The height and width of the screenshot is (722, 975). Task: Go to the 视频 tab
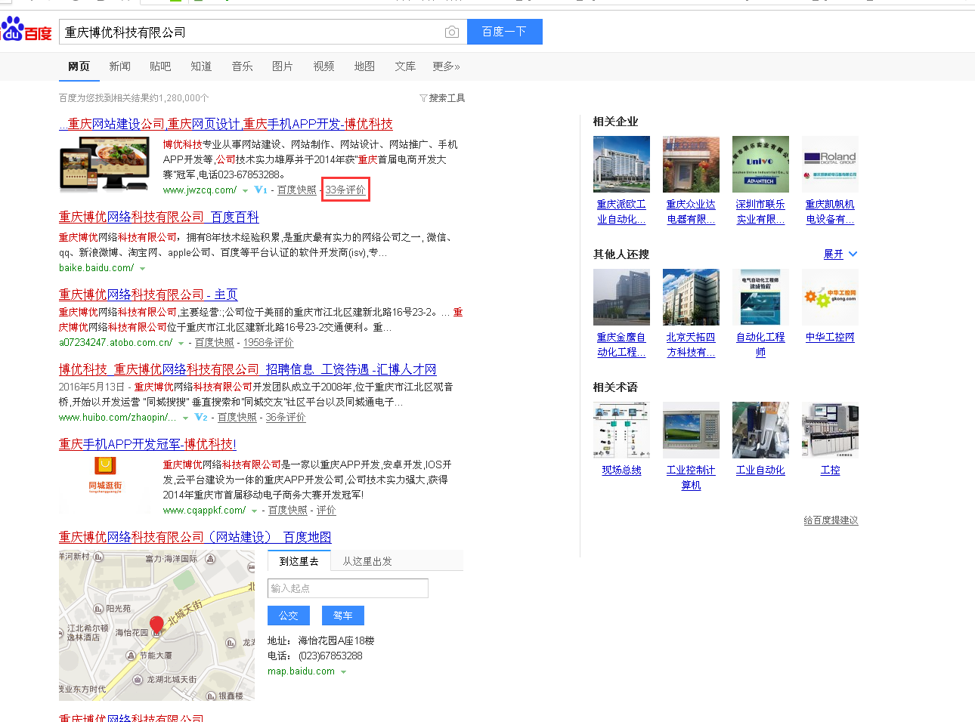[323, 66]
